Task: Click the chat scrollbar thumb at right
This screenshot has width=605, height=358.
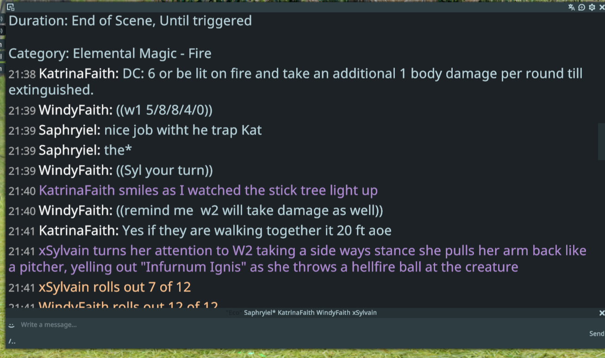Action: 601,141
